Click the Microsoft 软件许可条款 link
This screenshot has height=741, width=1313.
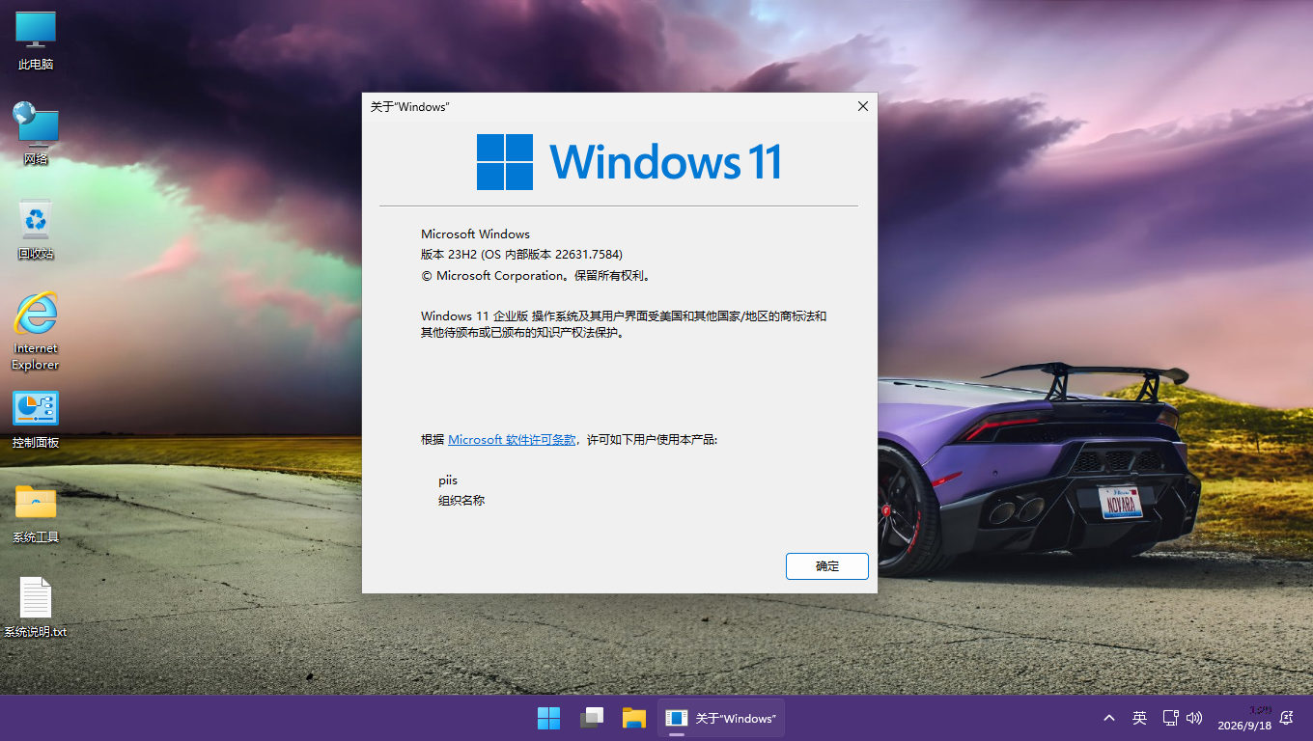pos(512,439)
